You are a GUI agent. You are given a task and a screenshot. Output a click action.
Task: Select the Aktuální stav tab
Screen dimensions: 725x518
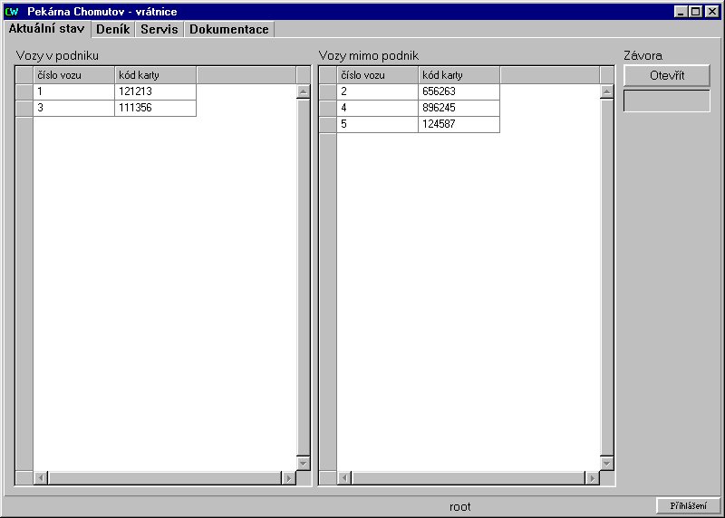click(46, 29)
